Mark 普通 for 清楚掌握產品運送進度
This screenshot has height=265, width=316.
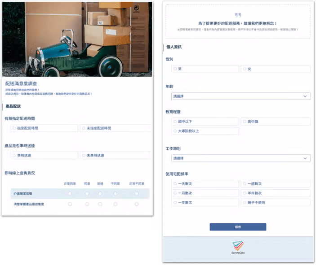[100, 204]
